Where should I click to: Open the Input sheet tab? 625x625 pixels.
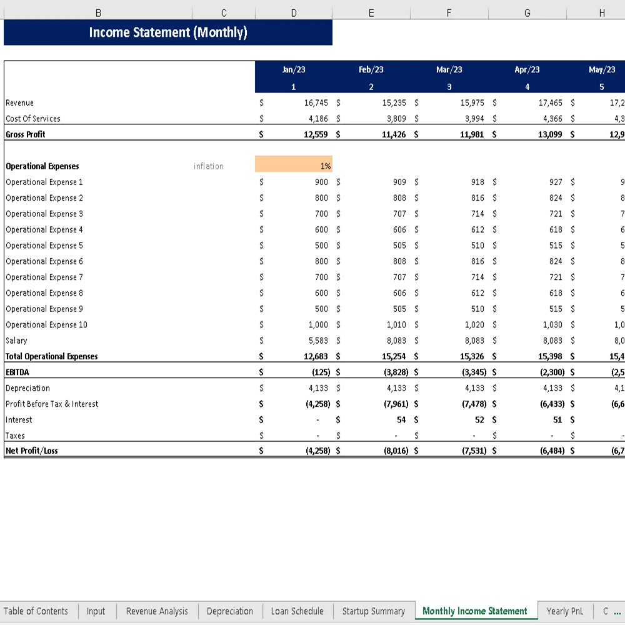(x=97, y=611)
